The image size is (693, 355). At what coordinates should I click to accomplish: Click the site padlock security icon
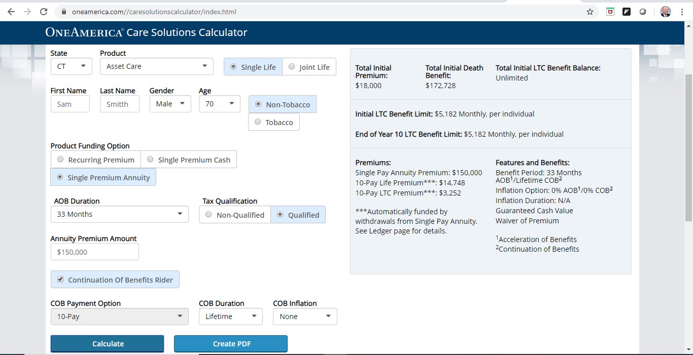pyautogui.click(x=64, y=12)
